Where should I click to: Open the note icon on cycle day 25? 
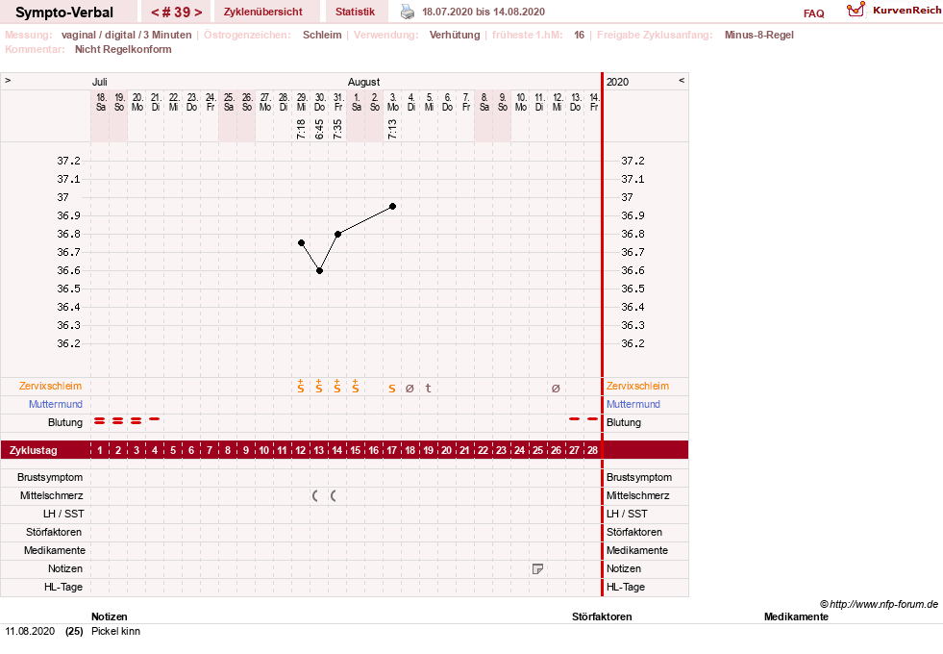[537, 568]
